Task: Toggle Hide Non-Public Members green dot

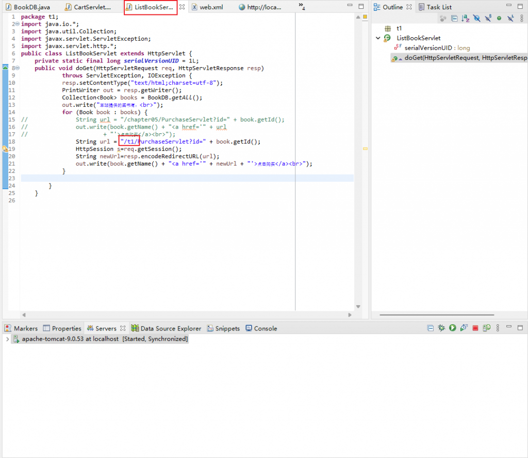Action: coord(499,19)
